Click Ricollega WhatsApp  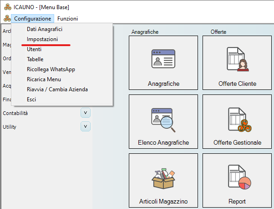51,69
